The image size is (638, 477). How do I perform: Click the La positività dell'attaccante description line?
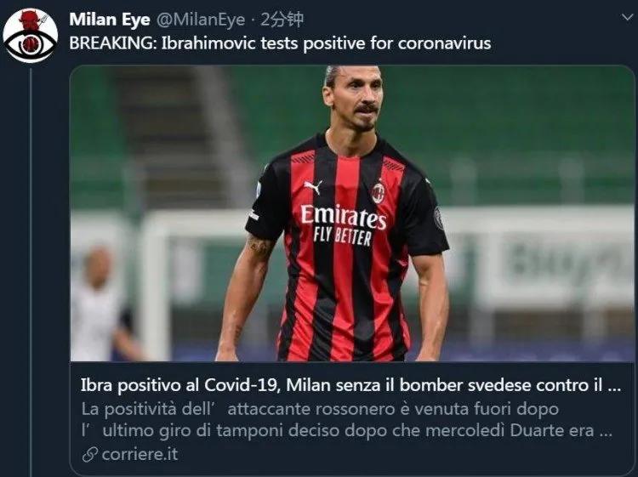320,409
